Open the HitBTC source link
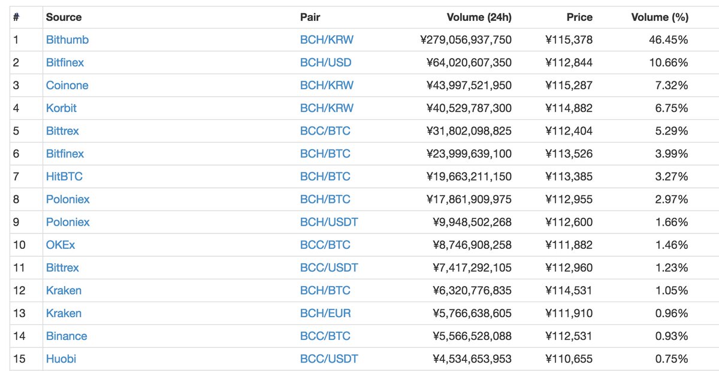Image resolution: width=719 pixels, height=371 pixels. [x=64, y=177]
